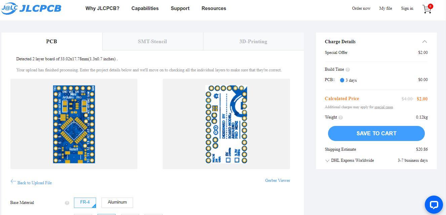This screenshot has width=446, height=215.
Task: Choose FR-4 base material
Action: point(85,203)
